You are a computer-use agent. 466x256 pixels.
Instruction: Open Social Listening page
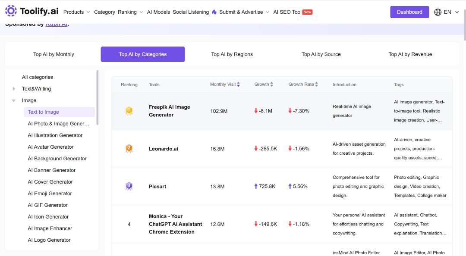click(x=191, y=12)
